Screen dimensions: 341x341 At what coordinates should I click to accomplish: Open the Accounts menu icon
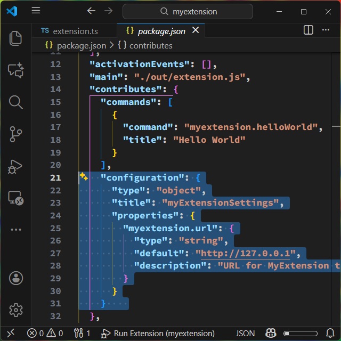click(x=15, y=278)
